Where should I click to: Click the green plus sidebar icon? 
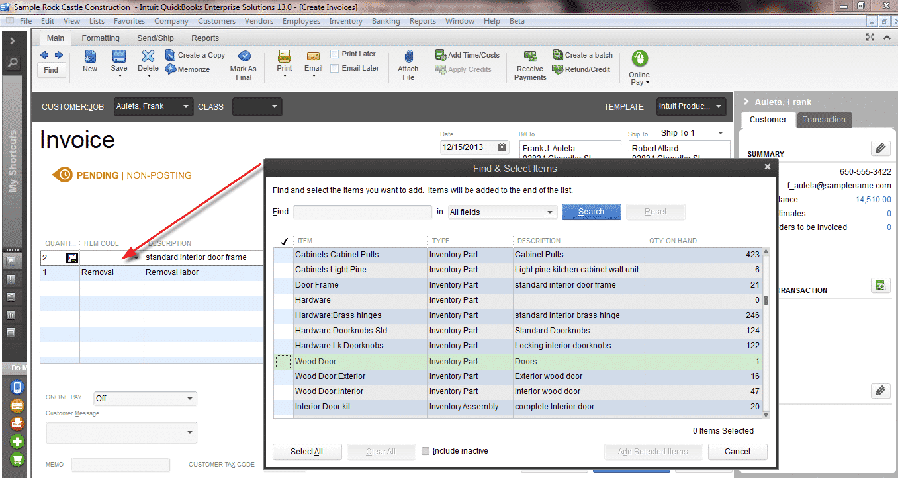tap(17, 442)
